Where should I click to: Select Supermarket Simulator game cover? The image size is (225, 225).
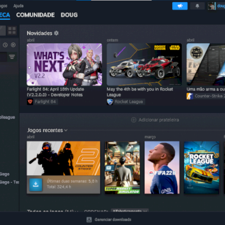[122, 168]
